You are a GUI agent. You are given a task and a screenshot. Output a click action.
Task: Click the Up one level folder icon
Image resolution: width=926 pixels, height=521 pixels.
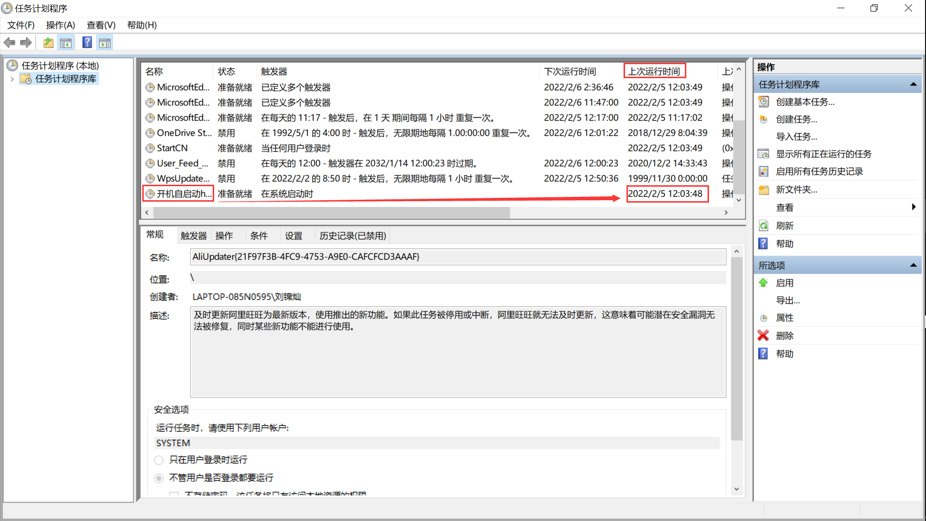(48, 43)
